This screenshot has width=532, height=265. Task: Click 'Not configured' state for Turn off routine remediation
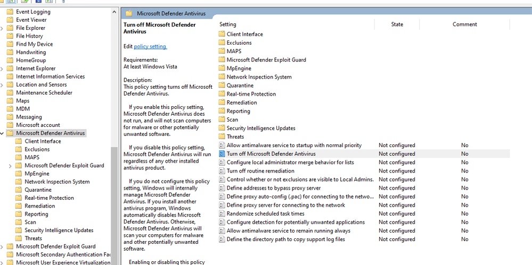click(x=397, y=171)
